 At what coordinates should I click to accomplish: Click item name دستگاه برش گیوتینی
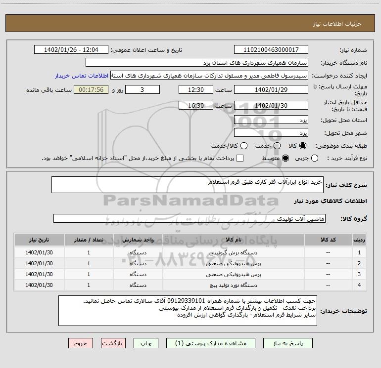233,253
